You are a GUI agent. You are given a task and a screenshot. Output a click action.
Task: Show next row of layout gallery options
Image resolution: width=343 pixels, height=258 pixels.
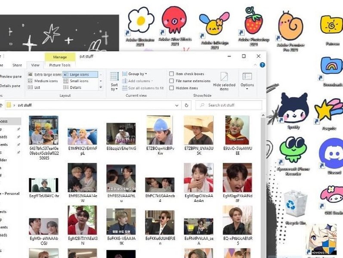pyautogui.click(x=101, y=81)
